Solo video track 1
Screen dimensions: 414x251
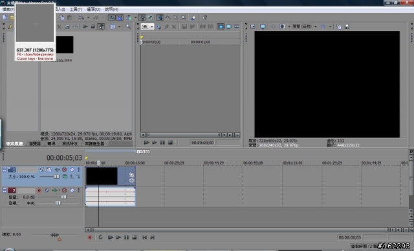pyautogui.click(x=79, y=170)
